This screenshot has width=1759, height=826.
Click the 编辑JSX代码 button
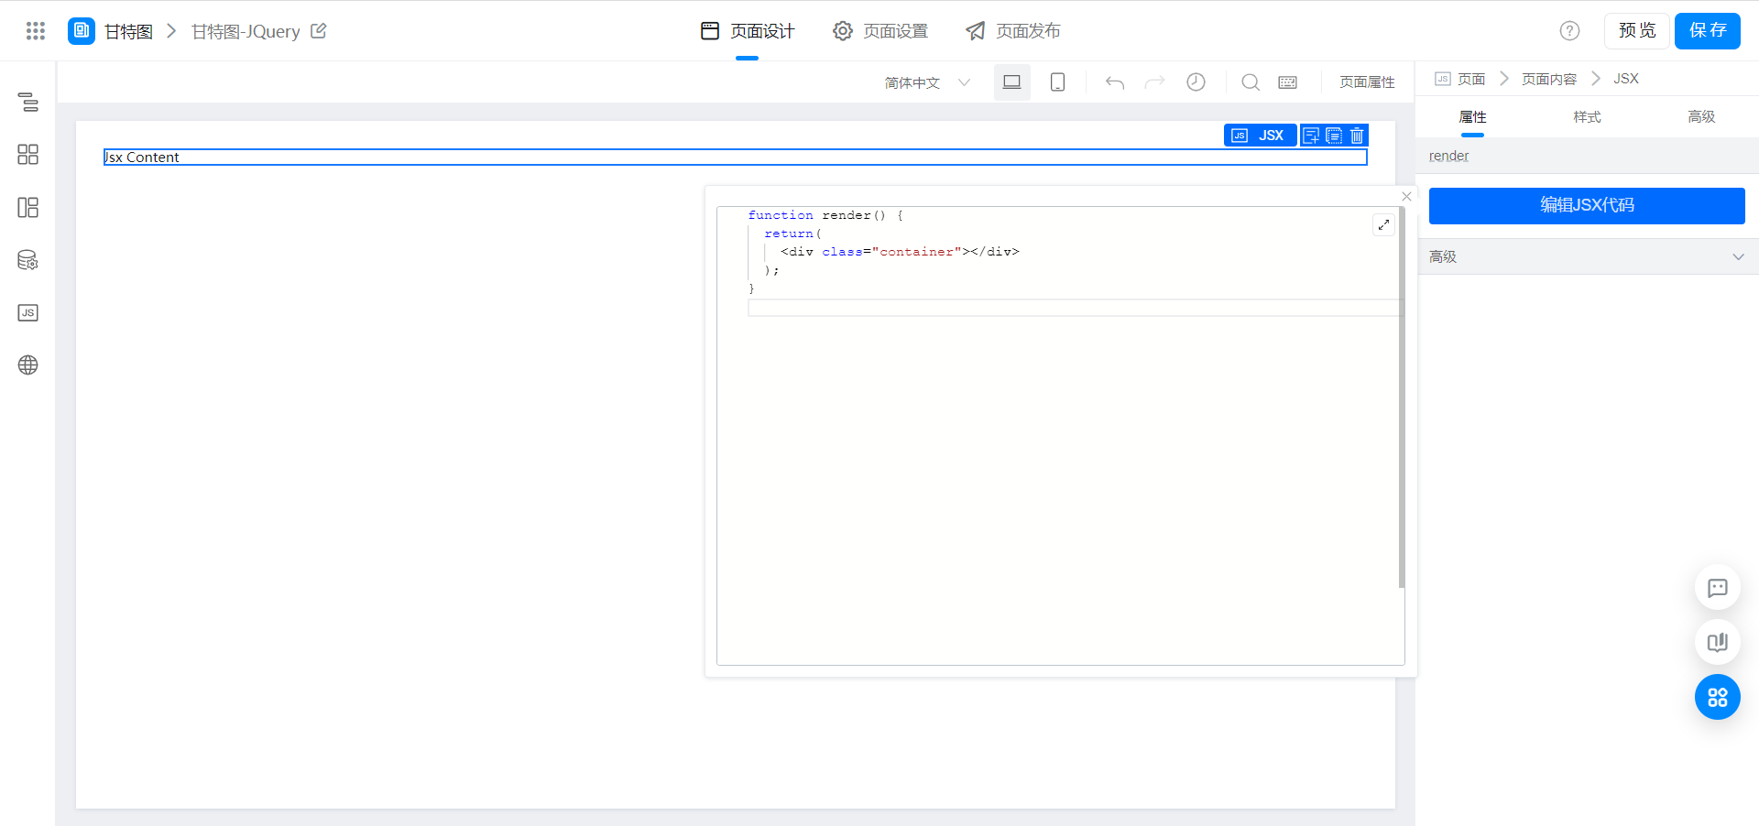[x=1587, y=205]
